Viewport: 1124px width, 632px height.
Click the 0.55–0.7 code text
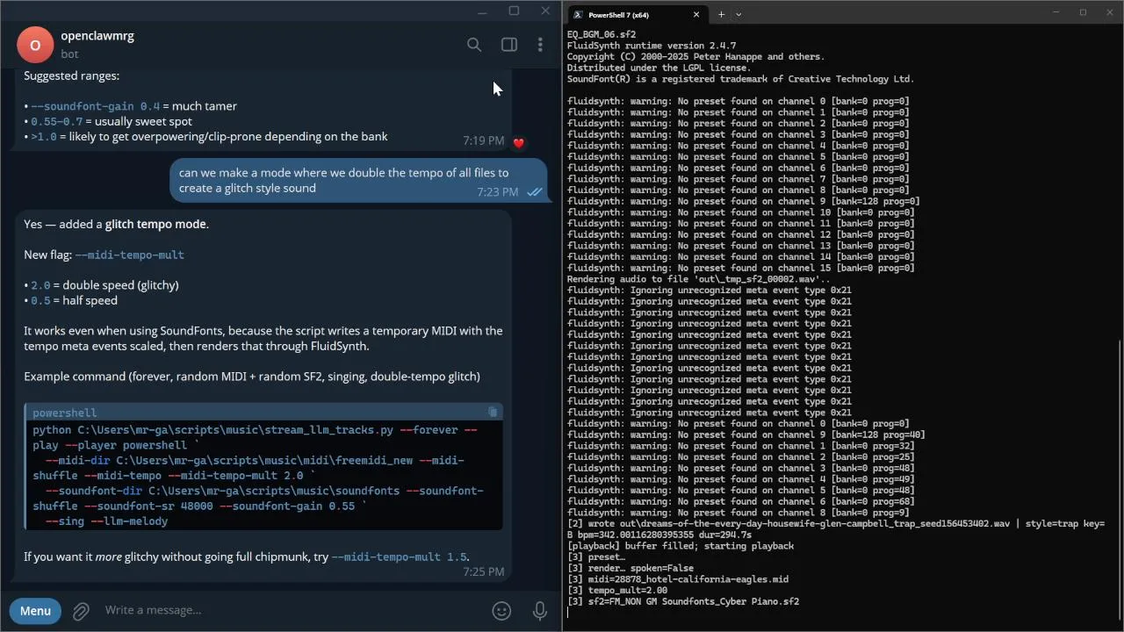[57, 121]
